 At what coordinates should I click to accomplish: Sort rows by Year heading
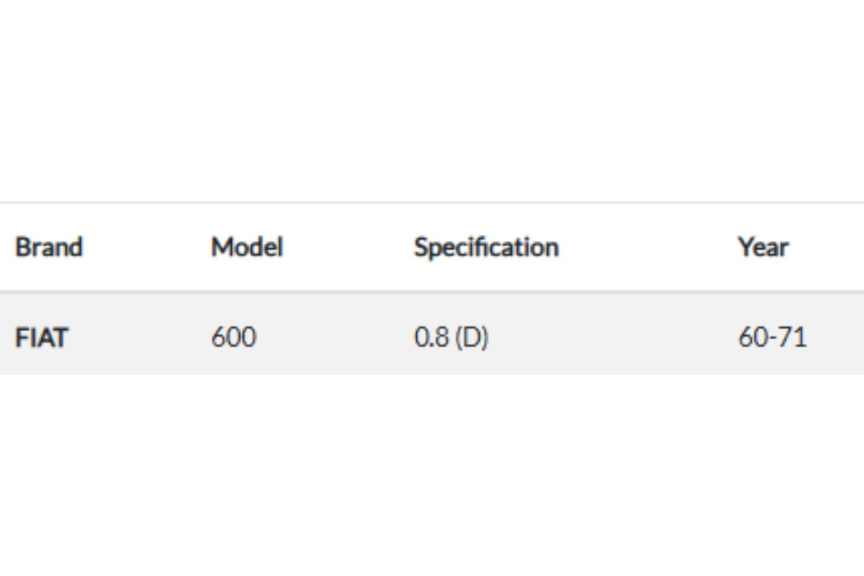(x=762, y=247)
